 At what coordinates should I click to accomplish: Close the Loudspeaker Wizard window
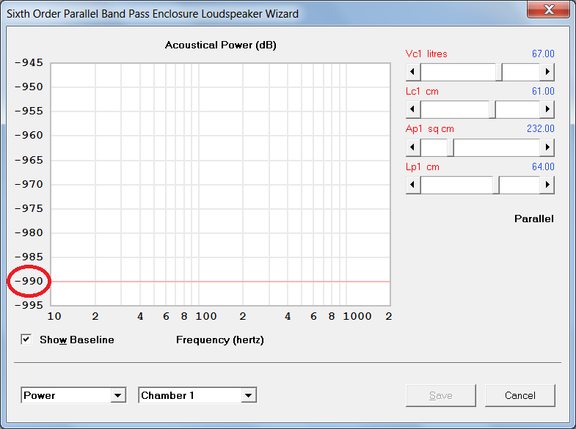[548, 10]
